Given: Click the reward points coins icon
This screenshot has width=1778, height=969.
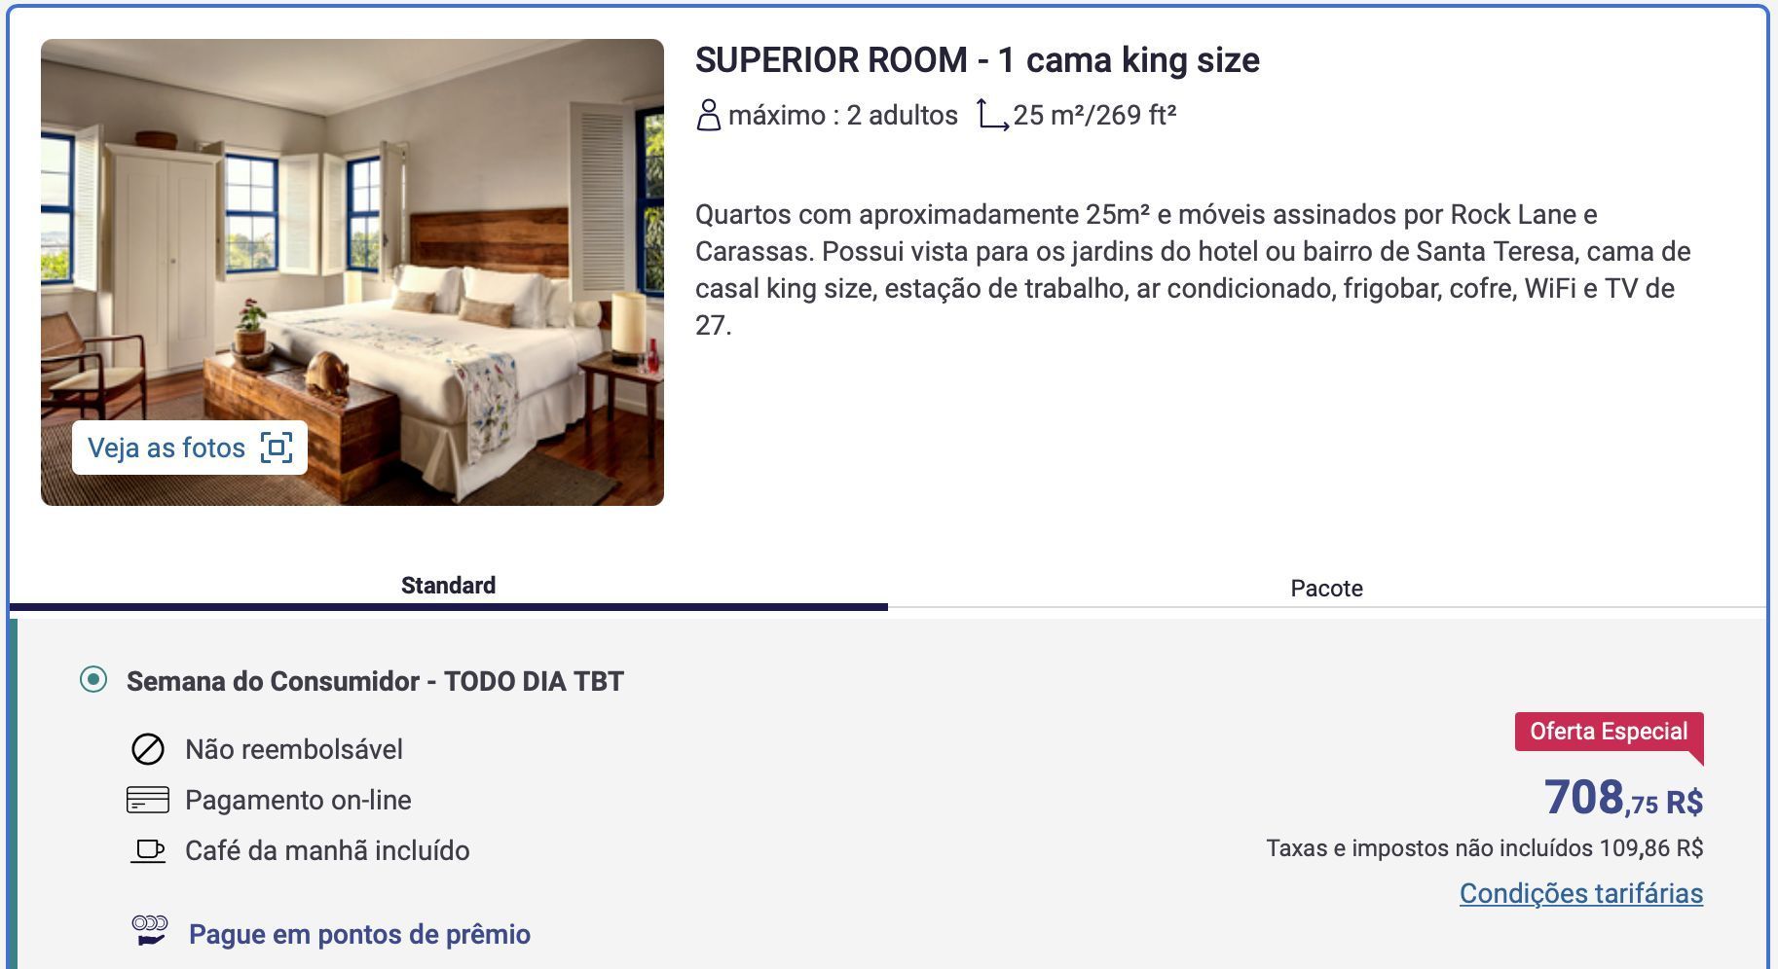Looking at the screenshot, I should click(150, 931).
